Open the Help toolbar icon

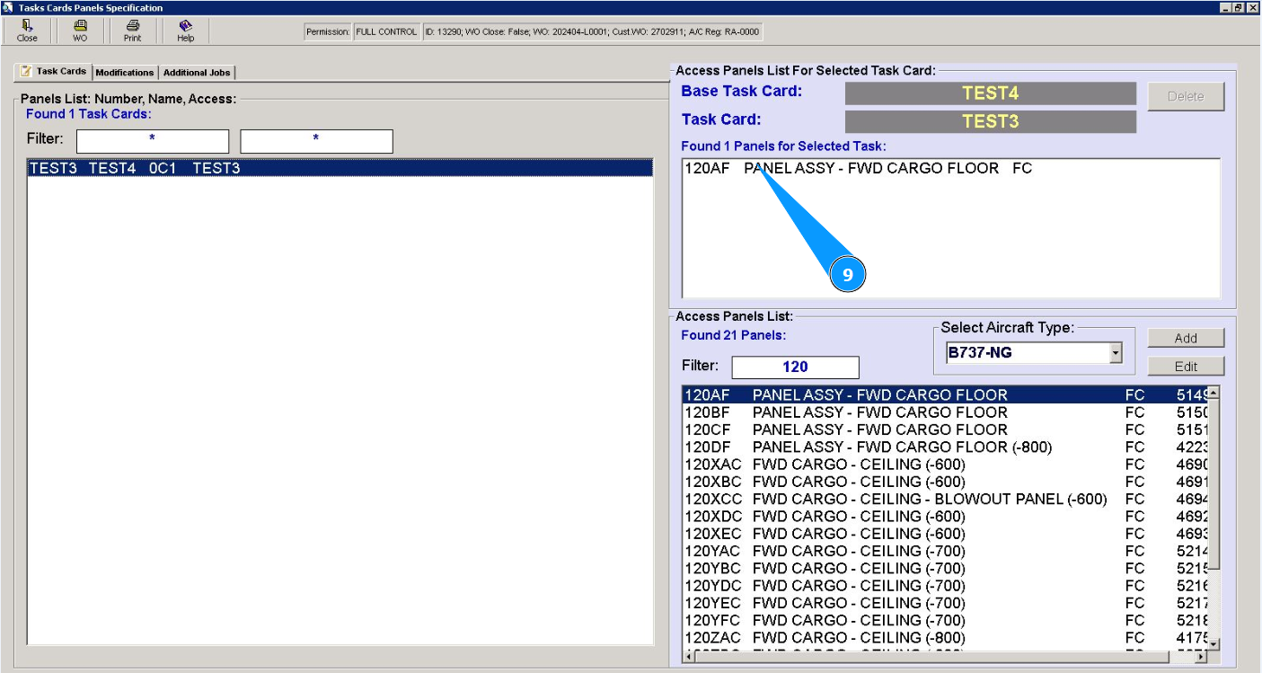tap(185, 31)
